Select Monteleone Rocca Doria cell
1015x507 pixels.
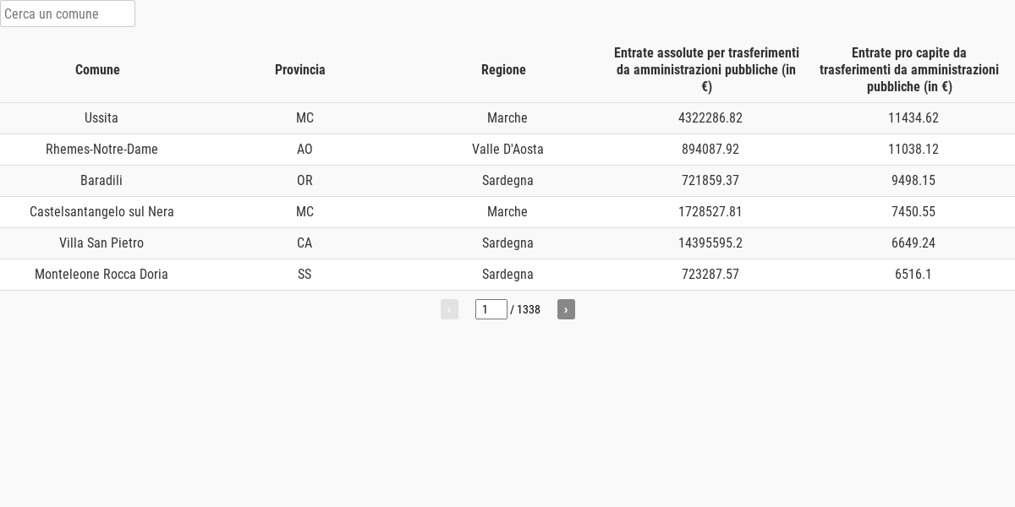(101, 275)
